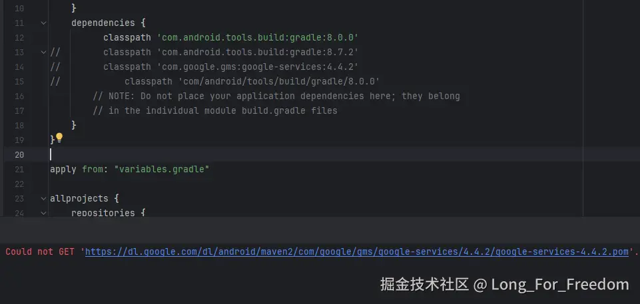Click the yellow lightbulb quick-fix icon
The width and height of the screenshot is (640, 304).
pos(59,138)
